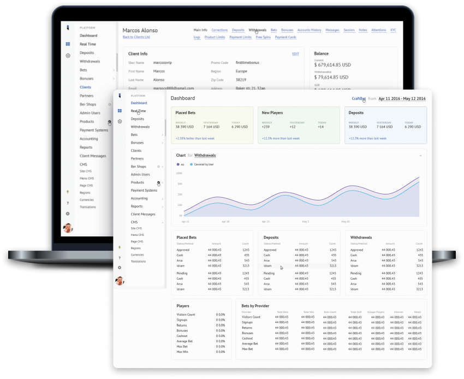Open settings gear at bottom of Dashboard window rail

click(120, 268)
